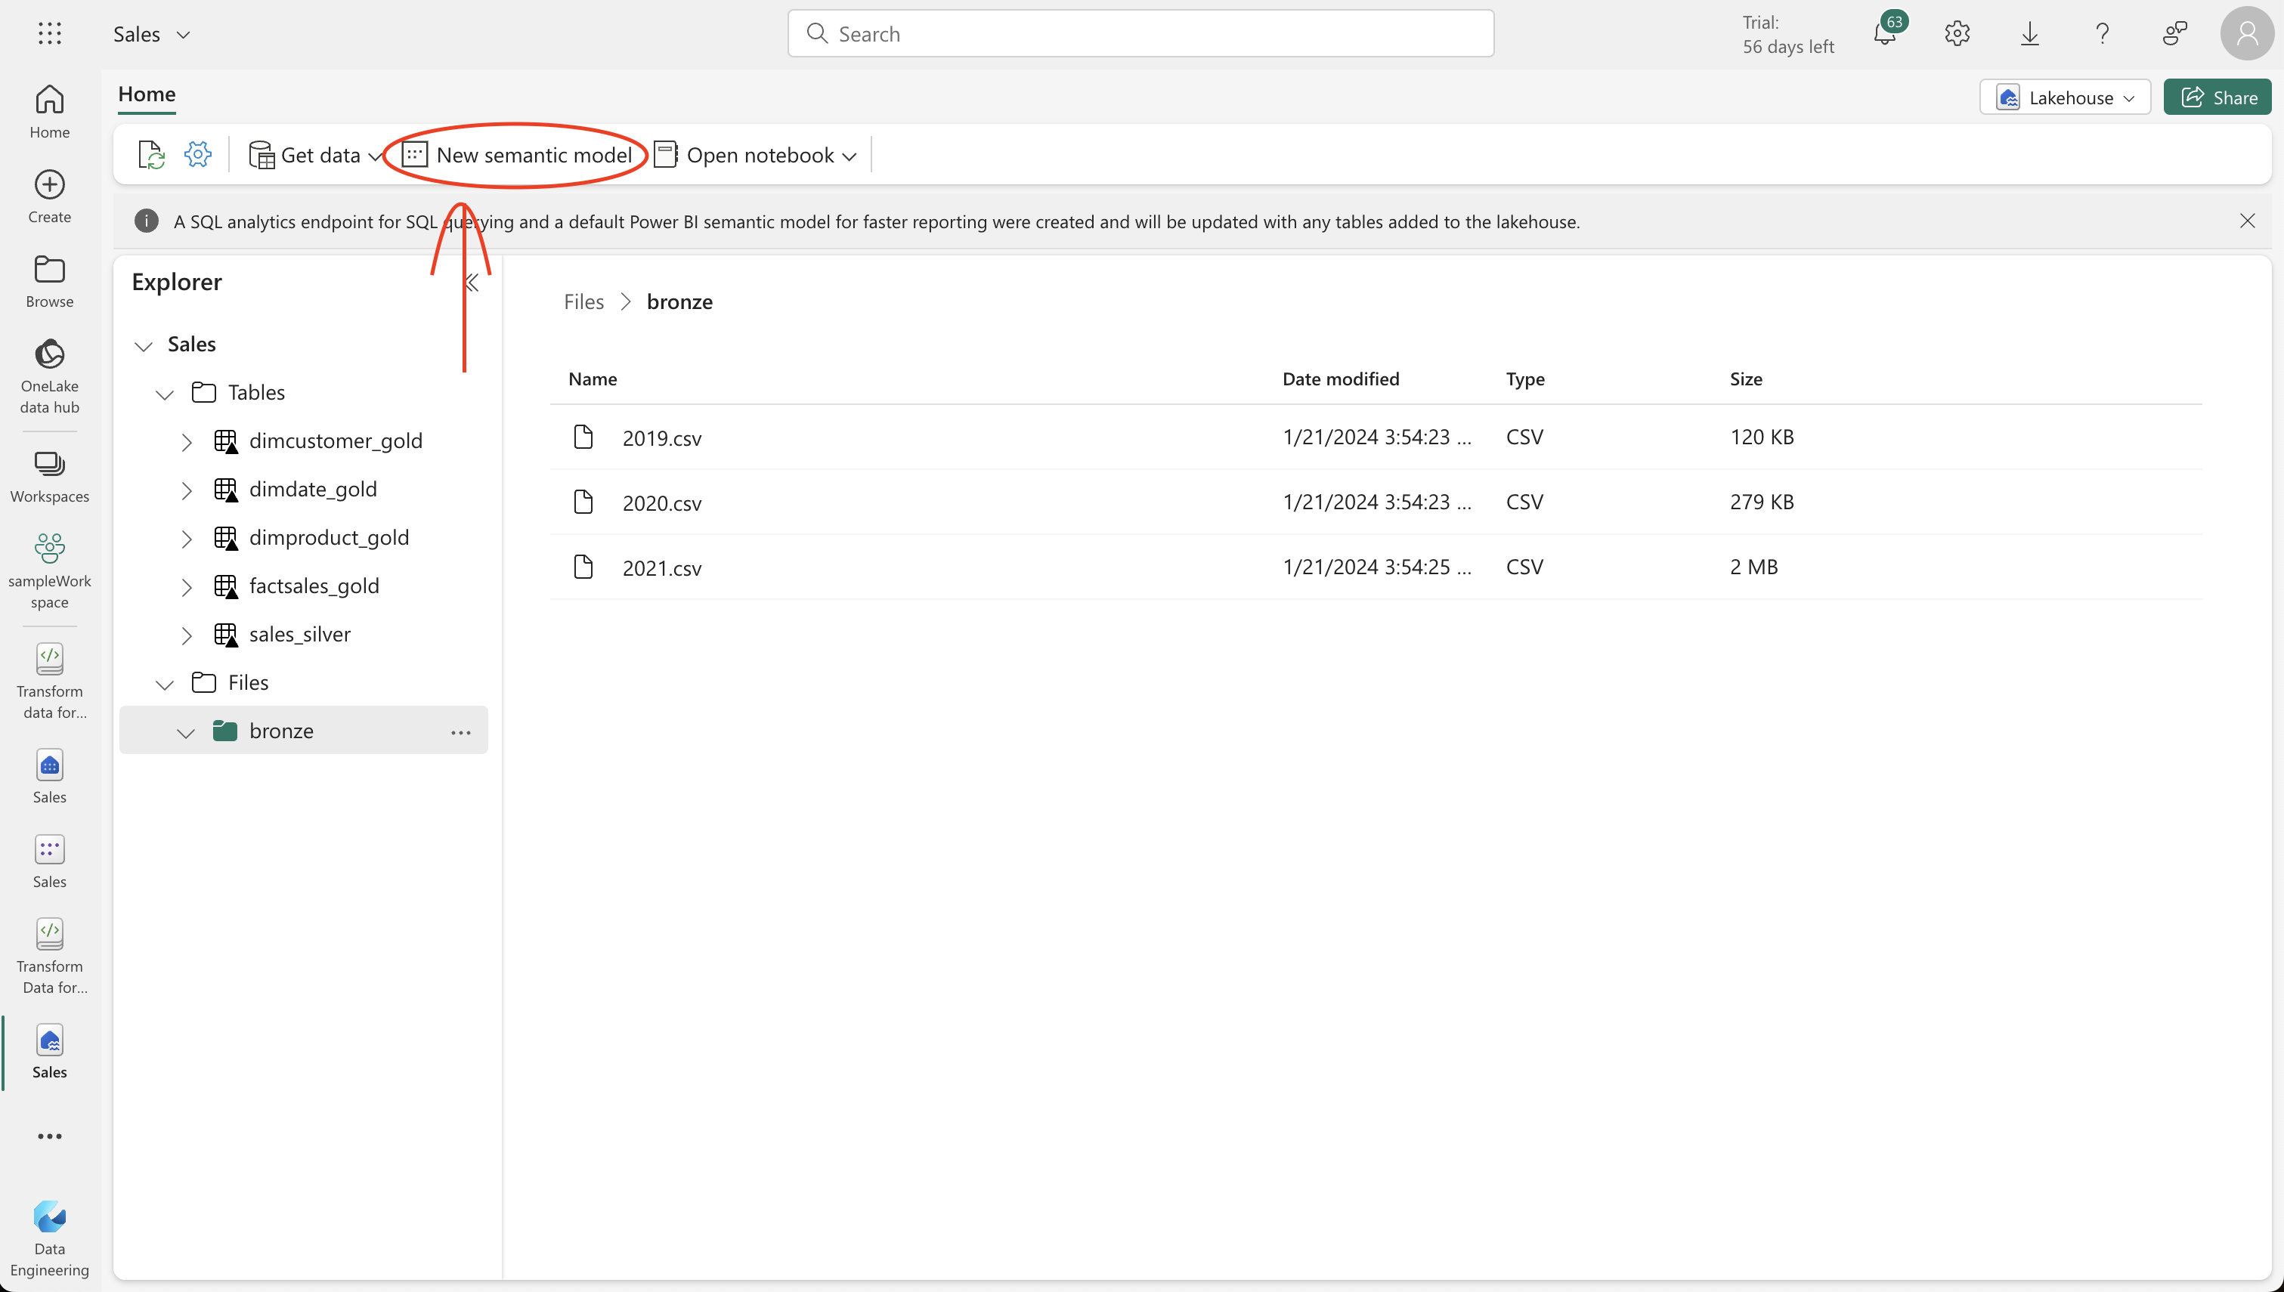
Task: Open the user account avatar
Action: pos(2247,34)
